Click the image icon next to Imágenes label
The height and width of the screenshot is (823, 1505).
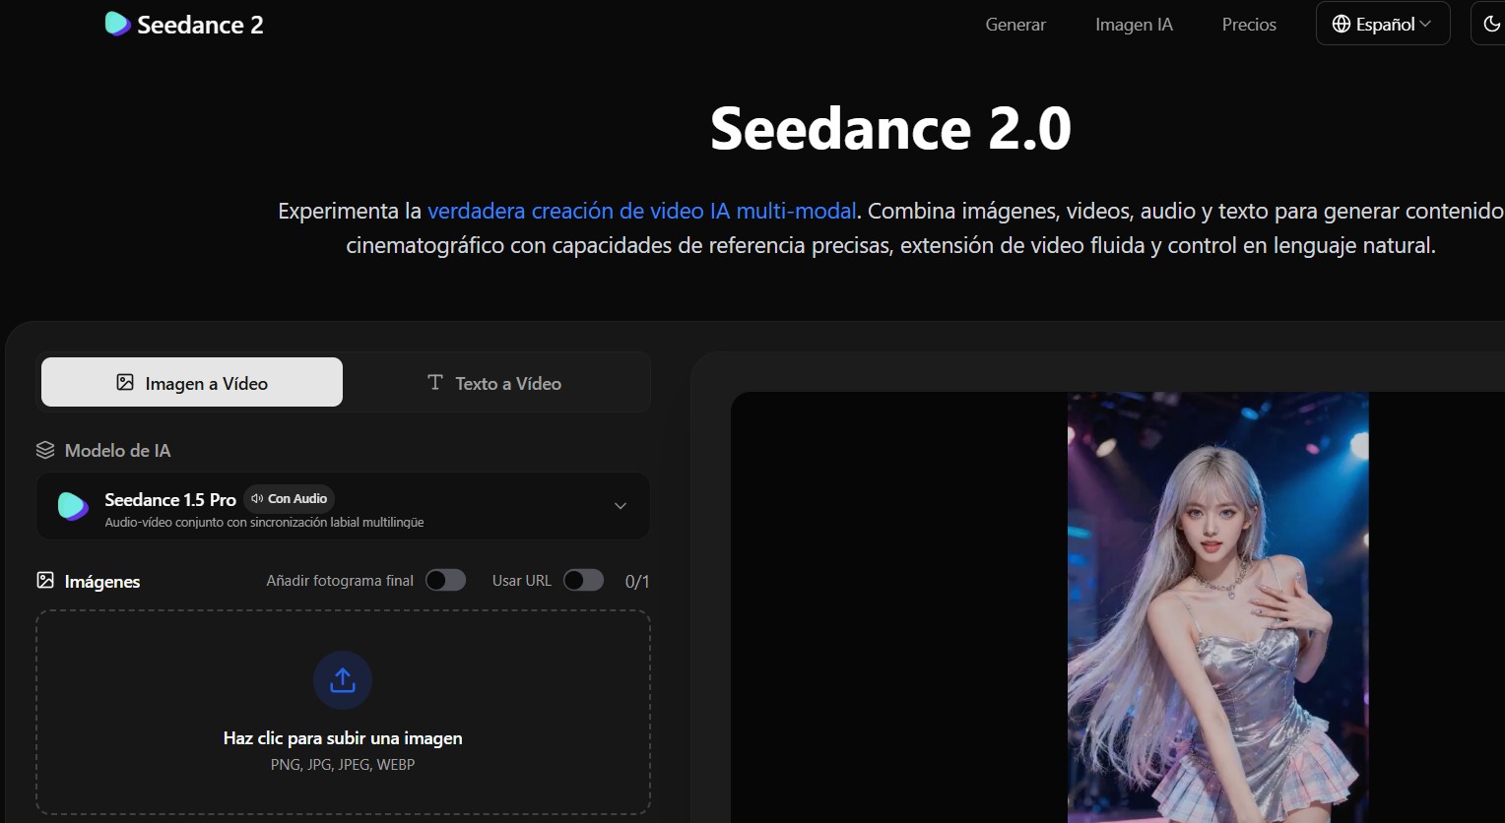45,581
